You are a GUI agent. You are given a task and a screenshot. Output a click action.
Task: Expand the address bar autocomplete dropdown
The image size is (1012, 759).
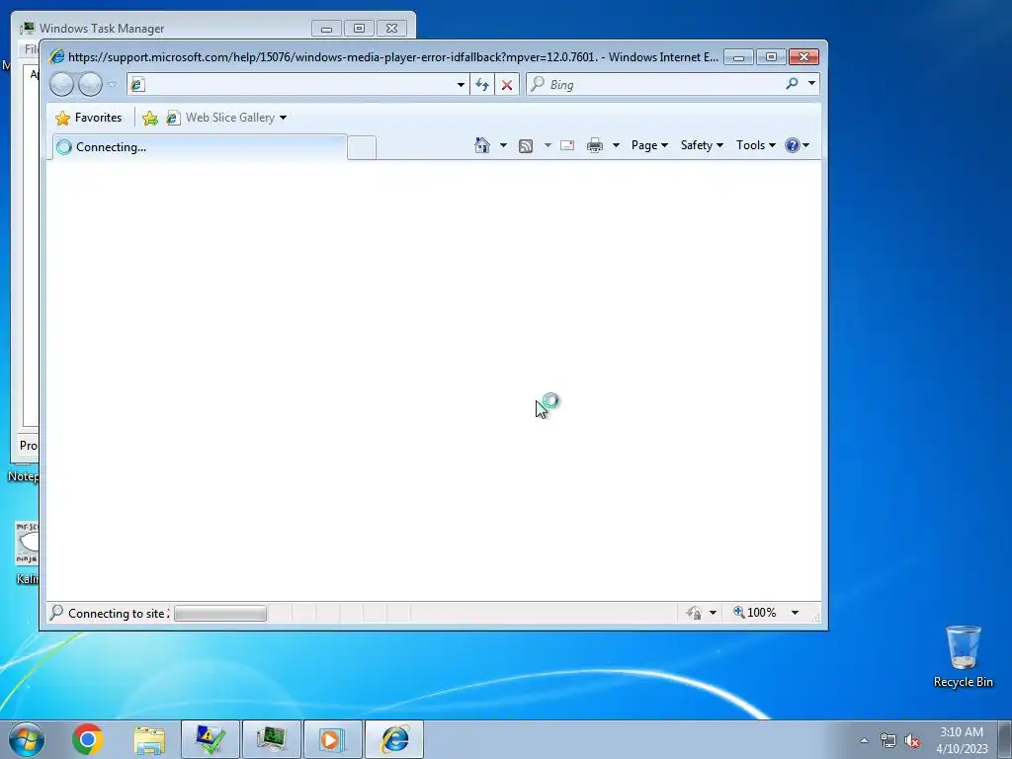pyautogui.click(x=461, y=85)
